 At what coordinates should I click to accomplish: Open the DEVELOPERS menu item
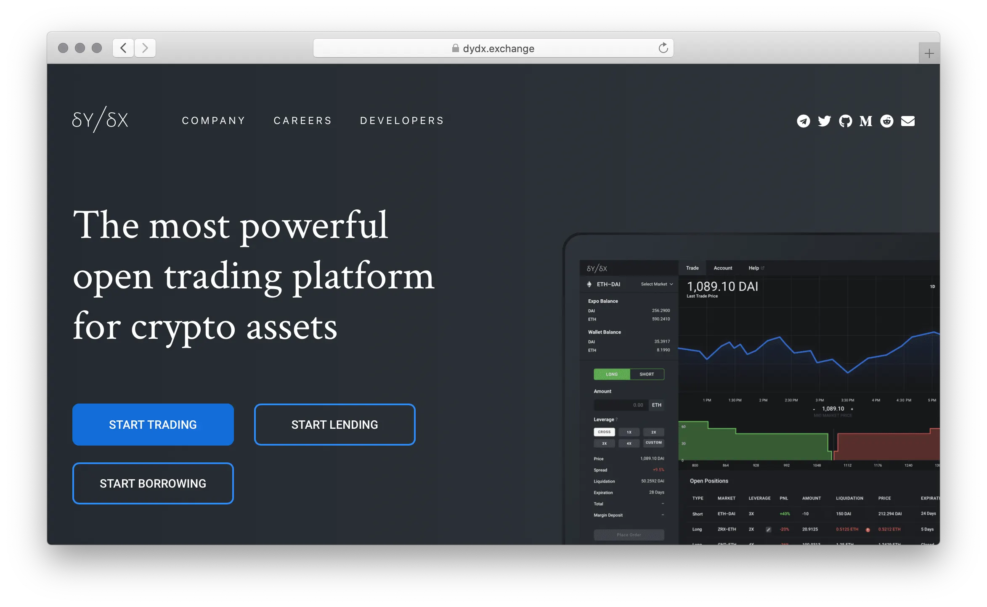coord(401,120)
